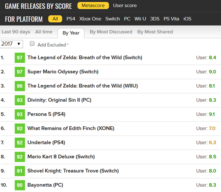Open What Remains of Edith Finch (XONE)
The width and height of the screenshot is (221, 192).
click(x=71, y=128)
